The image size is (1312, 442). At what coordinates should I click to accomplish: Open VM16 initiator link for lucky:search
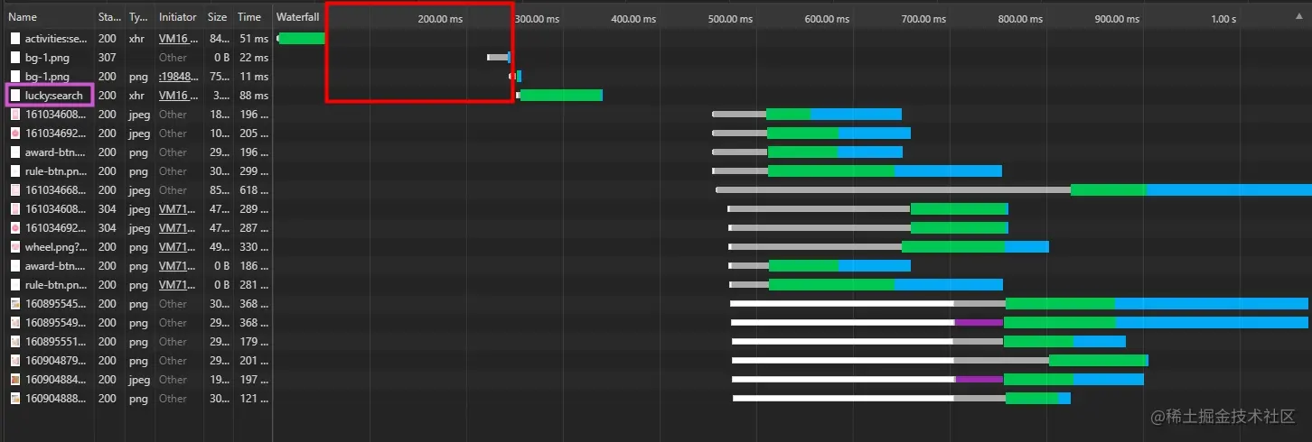click(x=177, y=96)
